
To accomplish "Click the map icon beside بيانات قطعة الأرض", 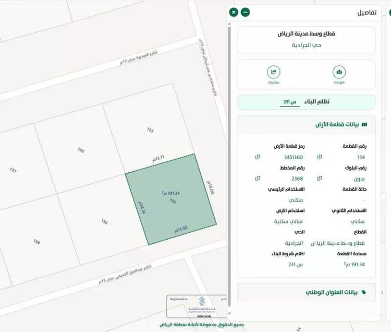I will click(364, 125).
